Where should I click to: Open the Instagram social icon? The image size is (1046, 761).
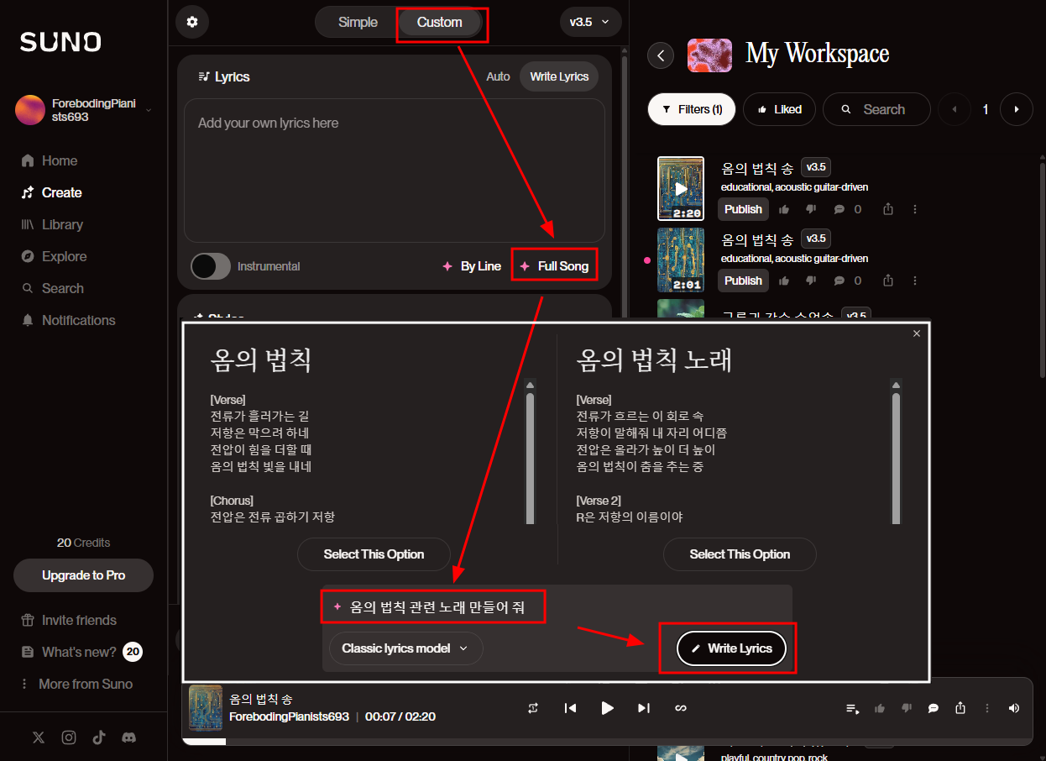point(69,737)
